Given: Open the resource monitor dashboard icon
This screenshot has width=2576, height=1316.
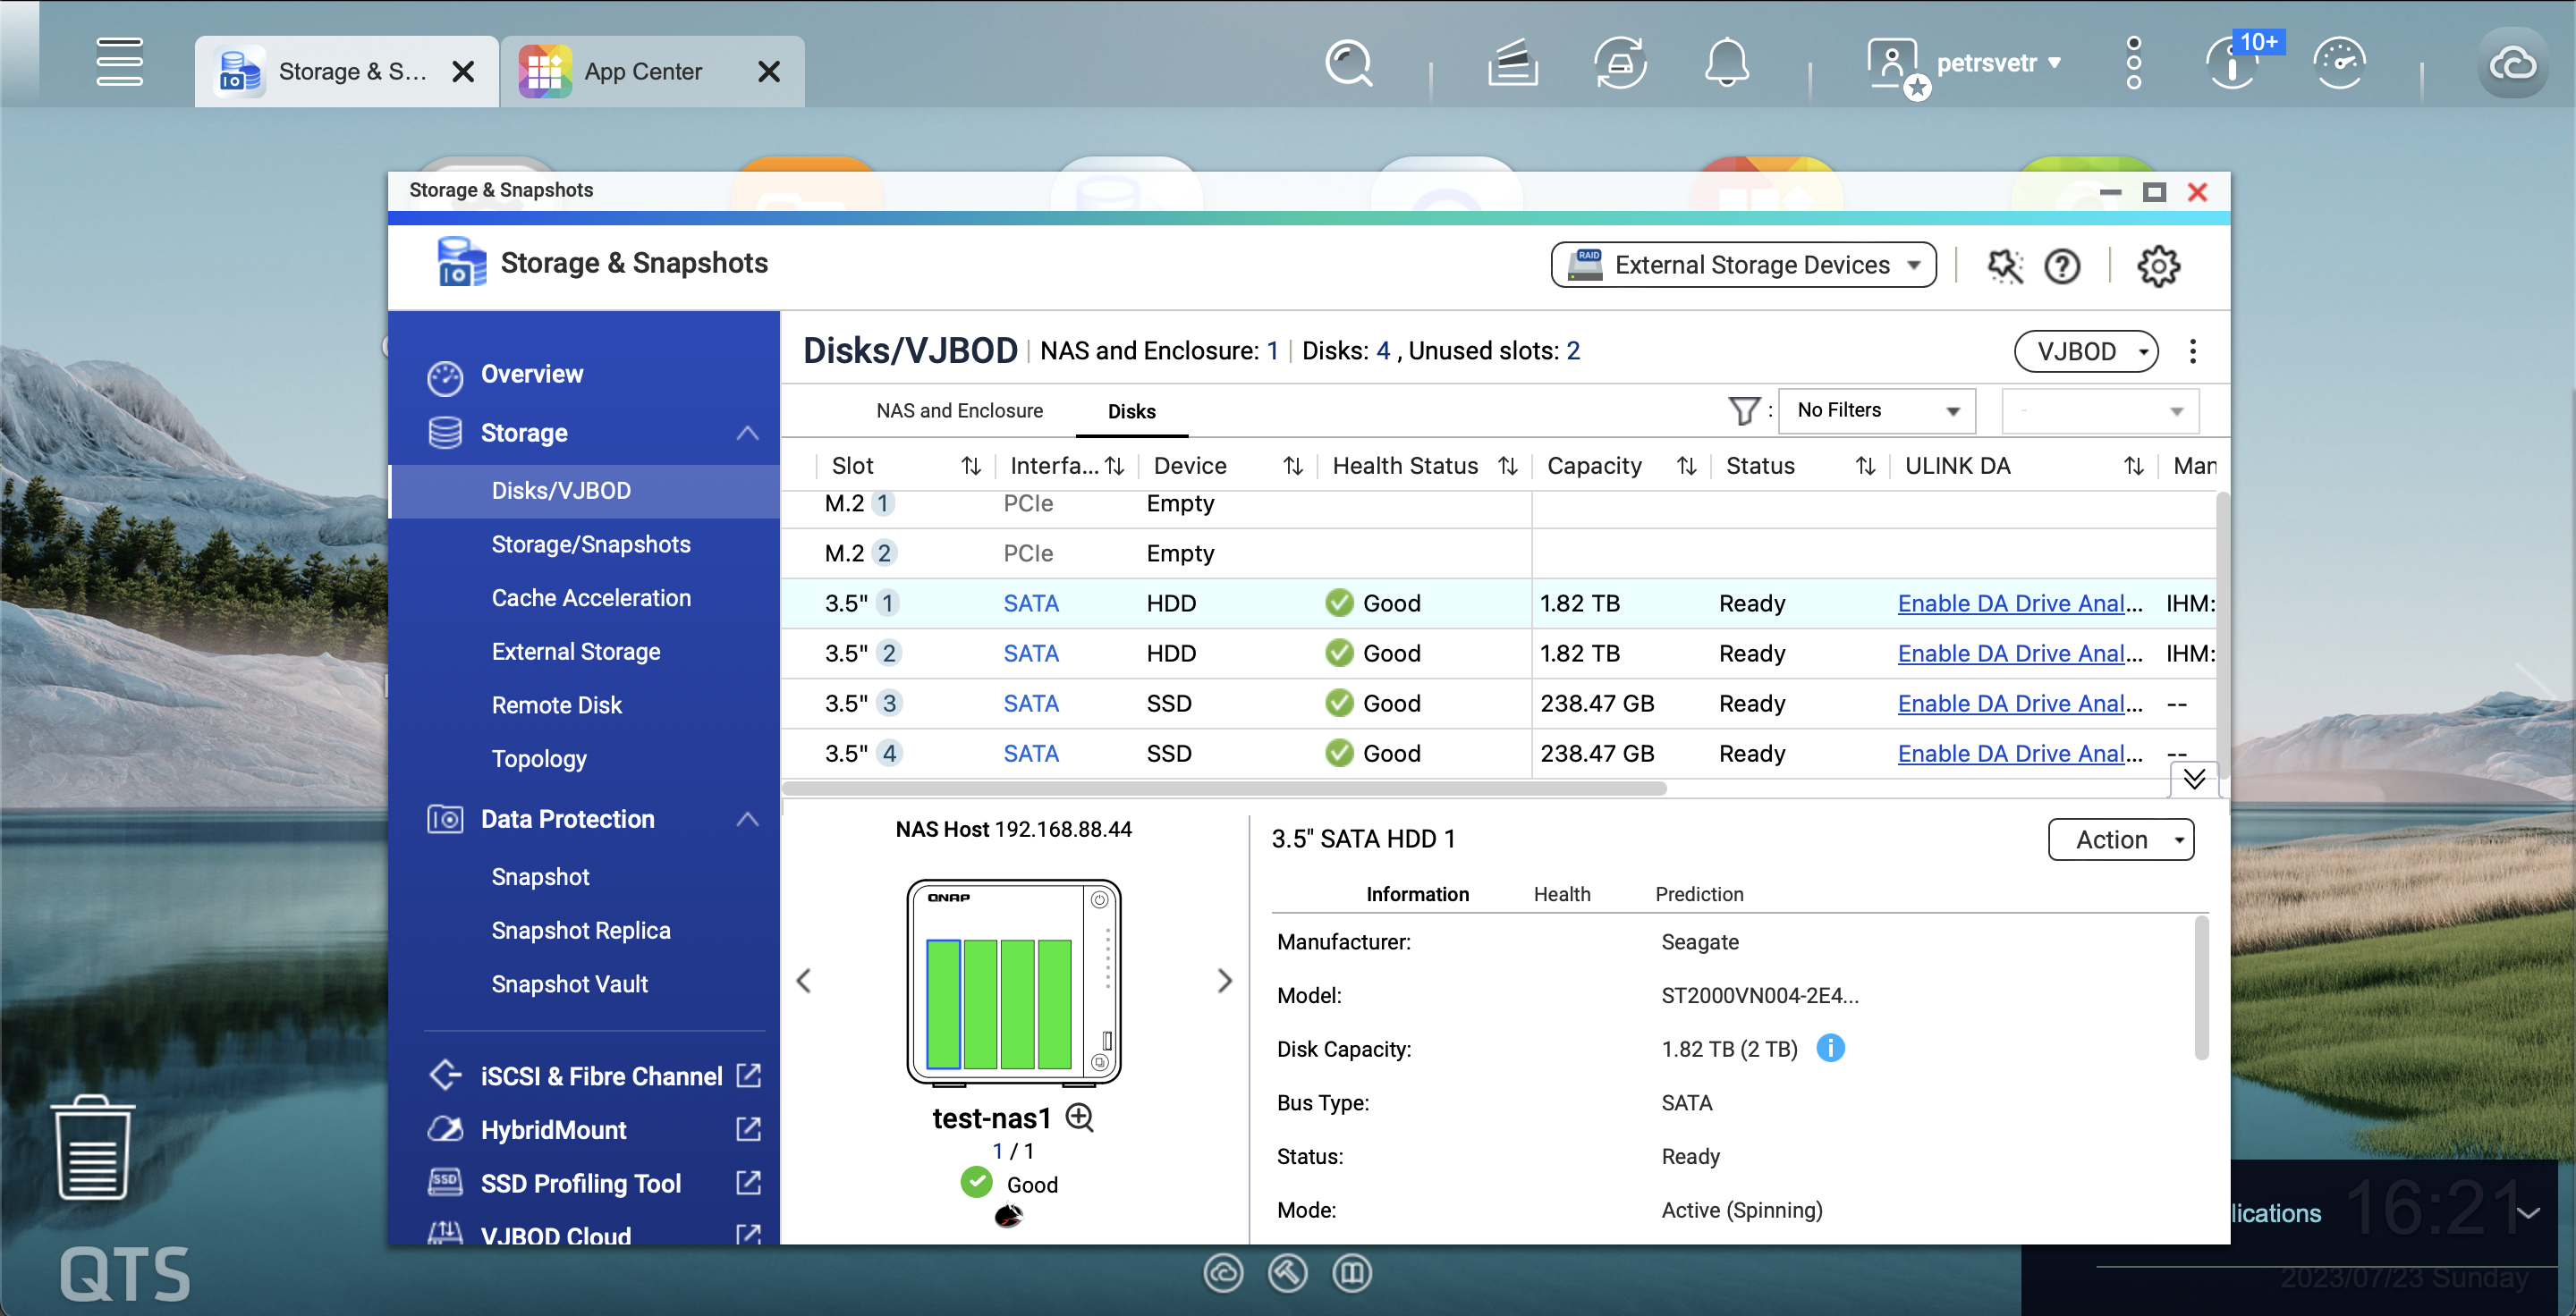Looking at the screenshot, I should [2339, 64].
